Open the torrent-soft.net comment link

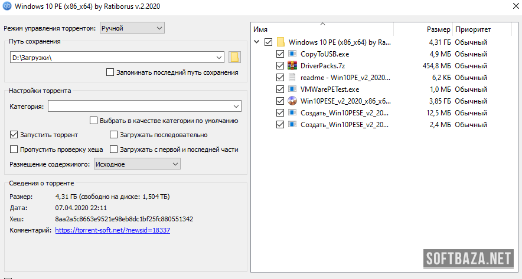[x=112, y=230]
